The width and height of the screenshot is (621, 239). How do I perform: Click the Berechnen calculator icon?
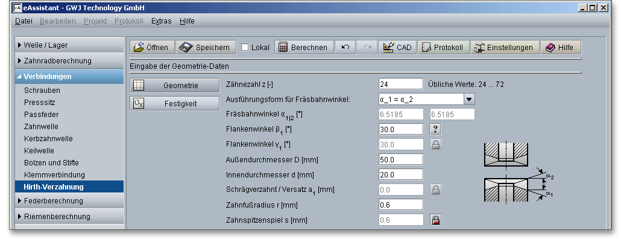coord(283,48)
